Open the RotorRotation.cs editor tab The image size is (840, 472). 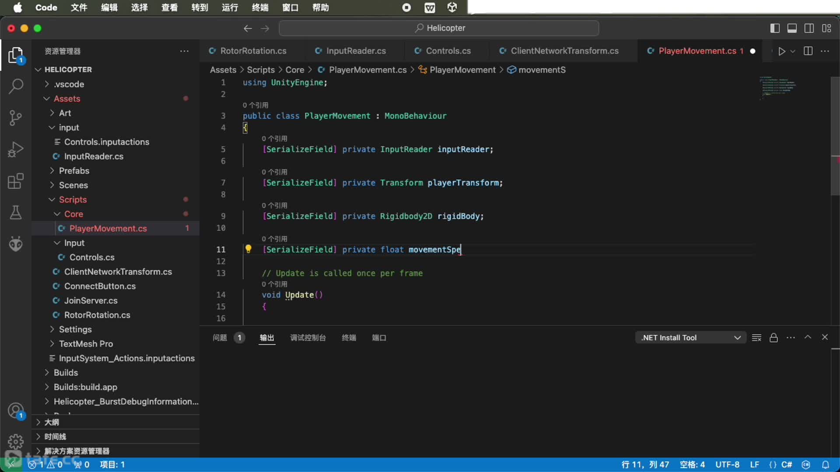point(253,51)
